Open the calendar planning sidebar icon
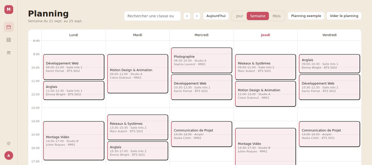372x165 pixels. (9, 27)
